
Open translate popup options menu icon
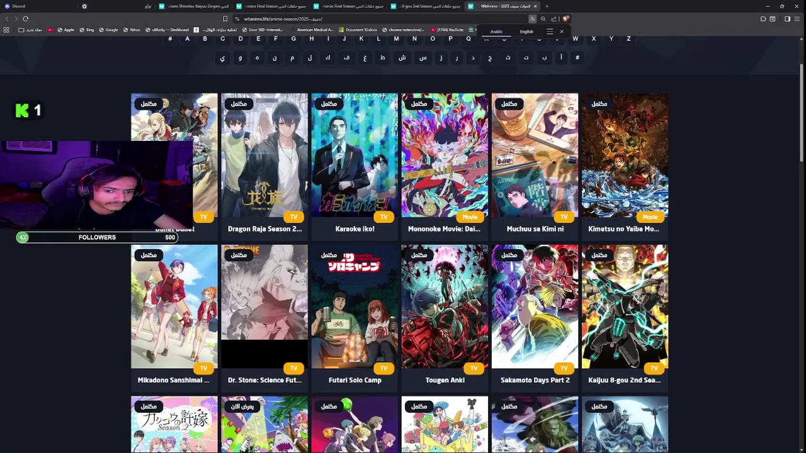550,31
